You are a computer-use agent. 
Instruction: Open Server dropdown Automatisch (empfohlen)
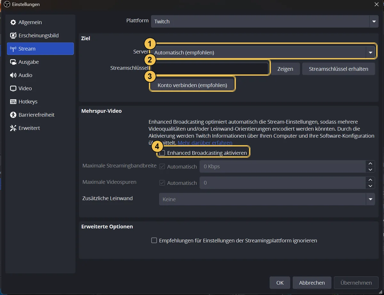coord(263,52)
